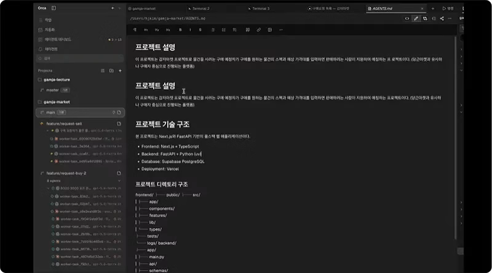Insert a bullet list
Image resolution: width=492 pixels, height=273 pixels.
[213, 30]
